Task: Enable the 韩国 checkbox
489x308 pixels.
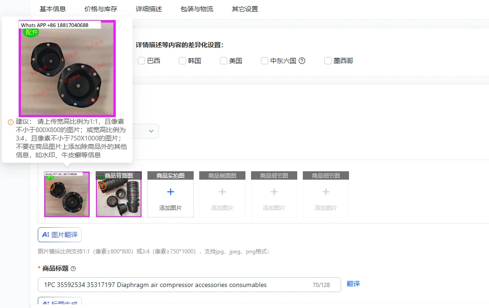Action: (182, 61)
